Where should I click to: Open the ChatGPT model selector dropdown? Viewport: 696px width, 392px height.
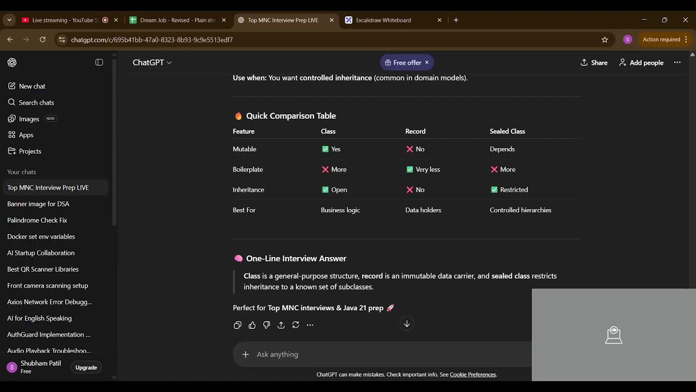(x=152, y=63)
